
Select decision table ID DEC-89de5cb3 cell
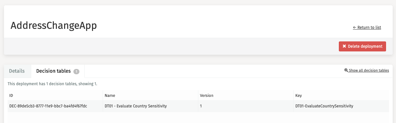pyautogui.click(x=55, y=106)
